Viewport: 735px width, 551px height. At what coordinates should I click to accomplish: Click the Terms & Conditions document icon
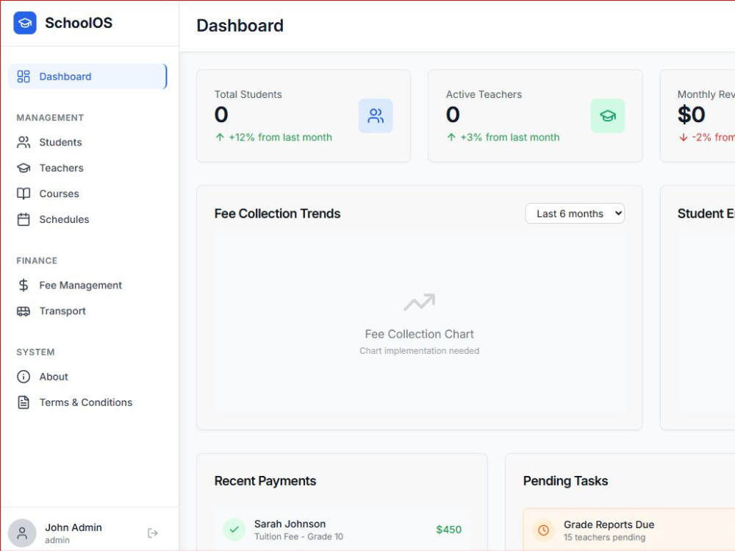[23, 402]
